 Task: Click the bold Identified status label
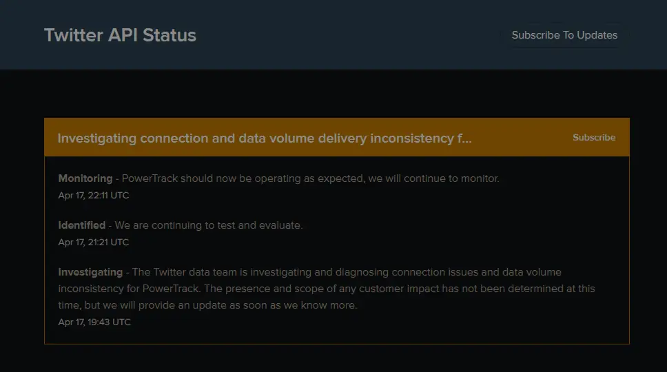(x=81, y=225)
